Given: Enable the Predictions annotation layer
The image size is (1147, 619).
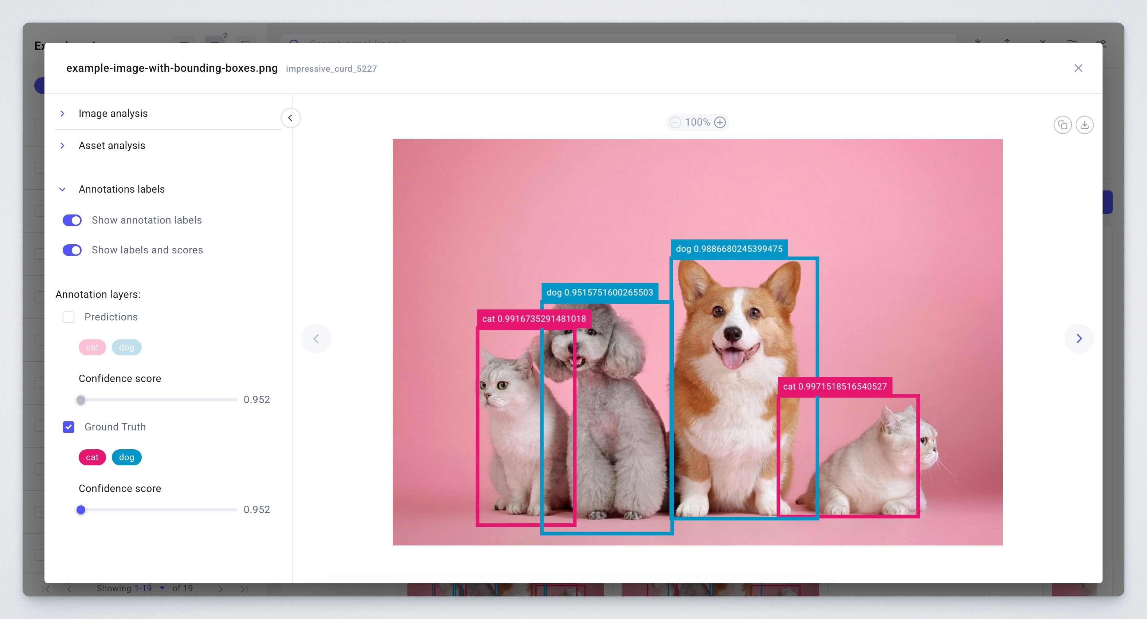Looking at the screenshot, I should click(x=68, y=317).
